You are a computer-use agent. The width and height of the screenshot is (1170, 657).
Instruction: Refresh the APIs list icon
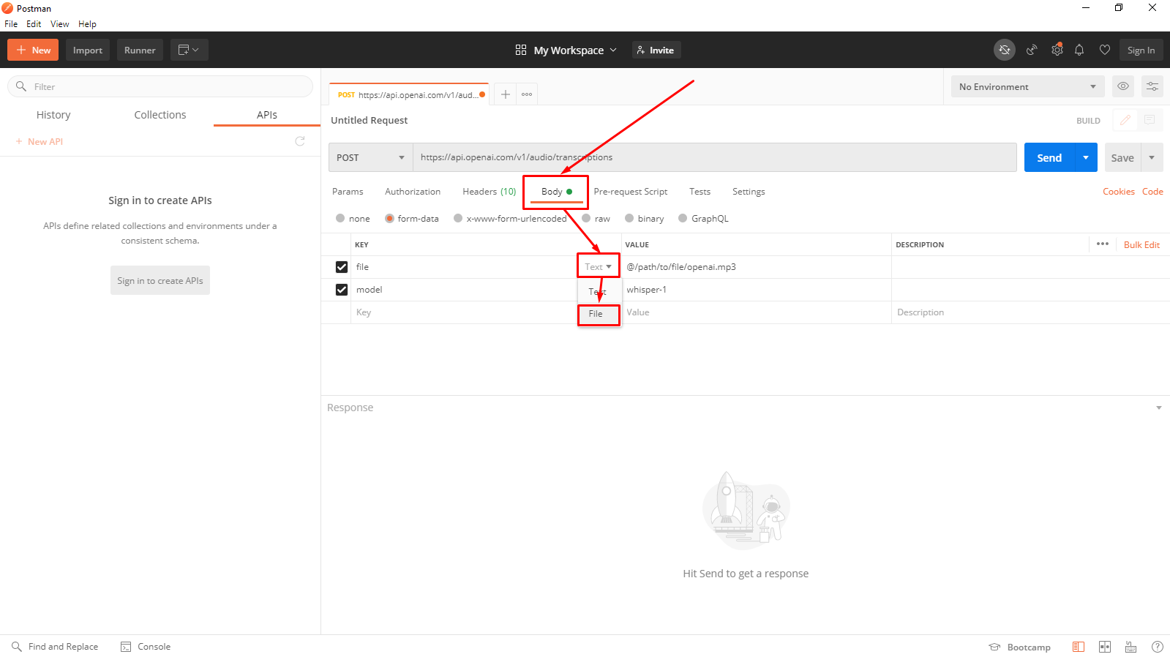pyautogui.click(x=300, y=141)
